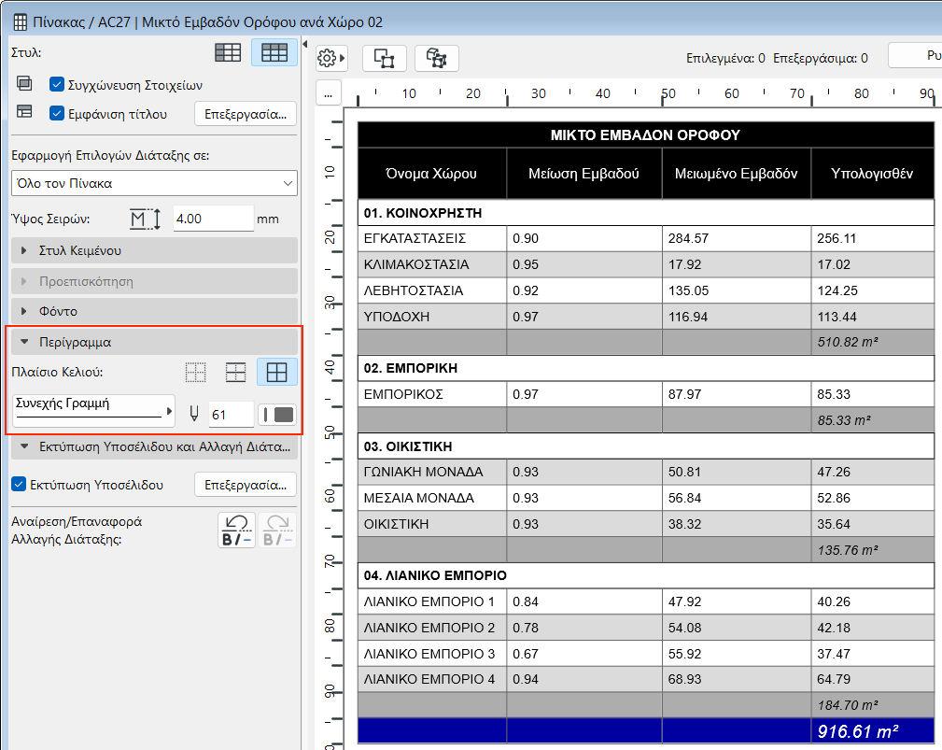This screenshot has width=942, height=750.
Task: Choose the no-border cell frame icon
Action: tap(195, 372)
